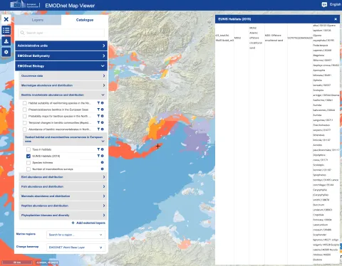The height and width of the screenshot is (266, 342).
Task: Click the filter icon for Temporal changes layer
Action: (98, 122)
